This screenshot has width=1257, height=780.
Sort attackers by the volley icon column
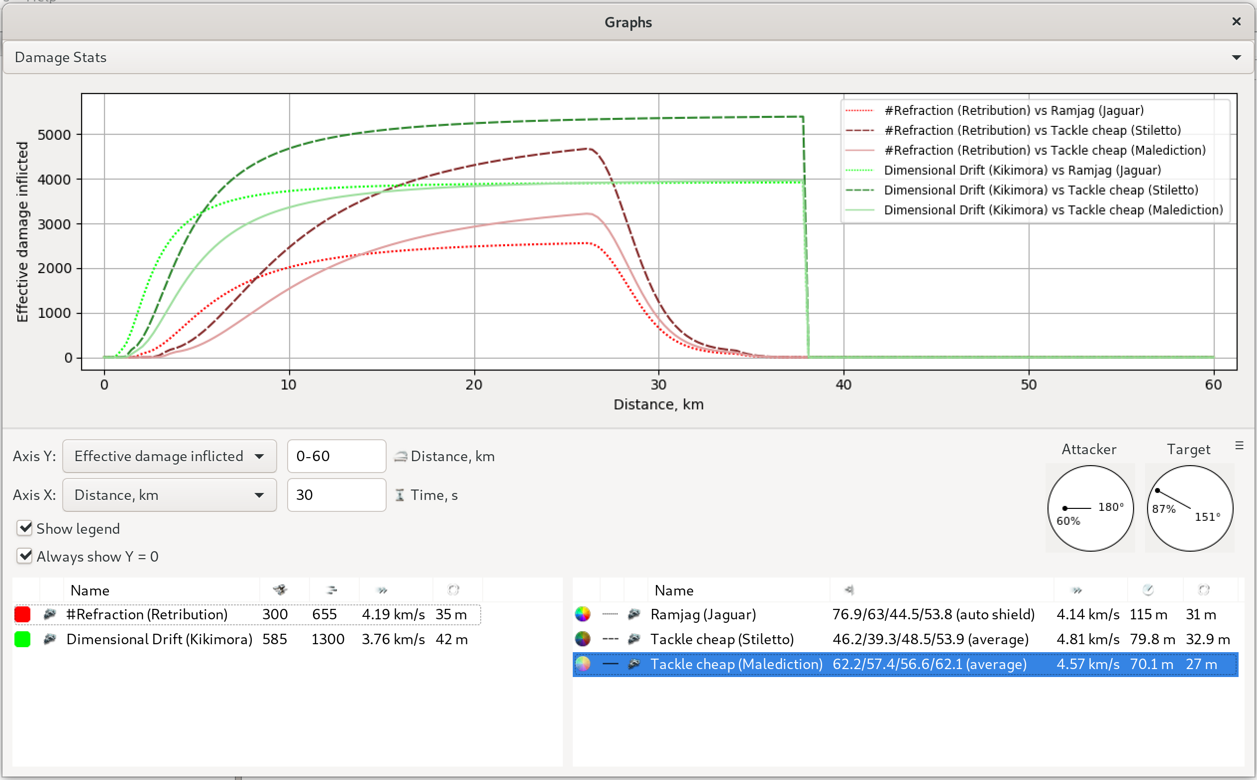pos(332,589)
